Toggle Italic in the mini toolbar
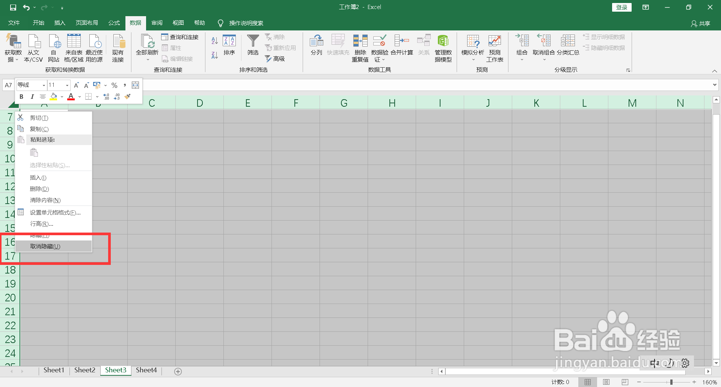This screenshot has width=721, height=387. (x=32, y=97)
